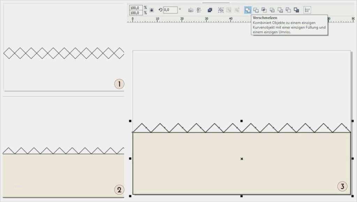Apply the Simplify shaping icon

(272, 10)
